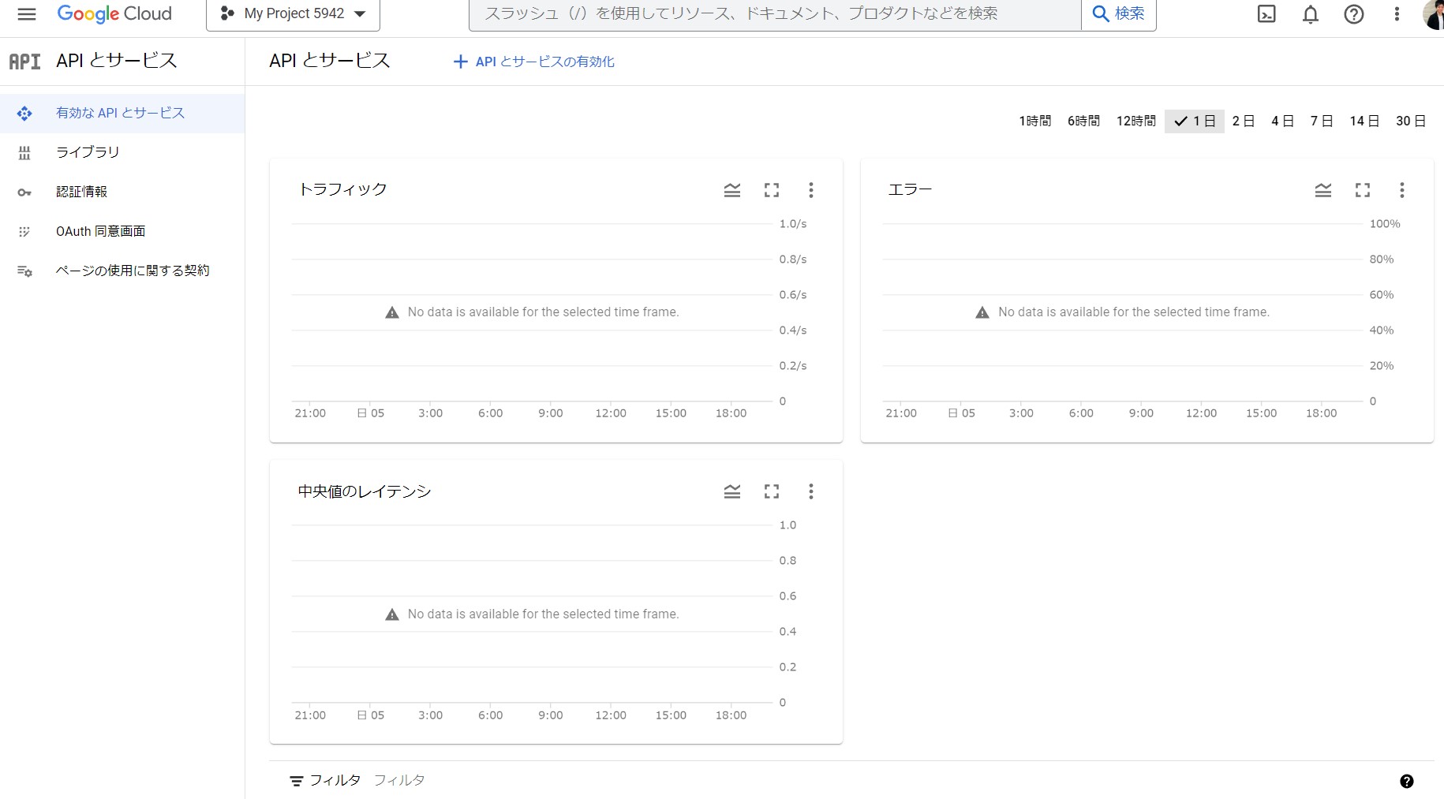Open the Help question mark menu

pos(1353,13)
